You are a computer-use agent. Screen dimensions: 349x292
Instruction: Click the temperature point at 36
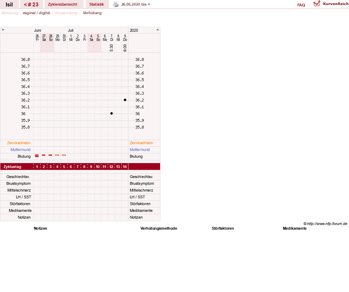(111, 114)
